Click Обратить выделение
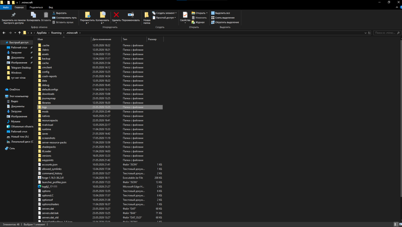The image size is (402, 227). tap(225, 22)
